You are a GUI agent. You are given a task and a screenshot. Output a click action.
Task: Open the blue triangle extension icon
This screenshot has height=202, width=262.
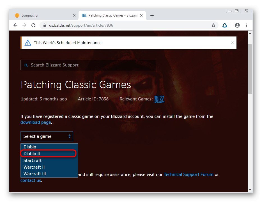coord(225,25)
